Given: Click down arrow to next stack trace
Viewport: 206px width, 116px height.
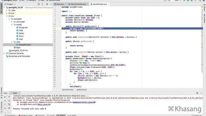Looking at the screenshot, I should tap(9, 101).
